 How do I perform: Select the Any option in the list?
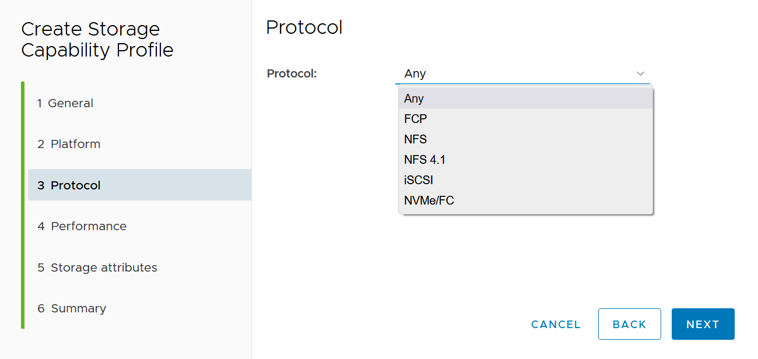(x=414, y=98)
